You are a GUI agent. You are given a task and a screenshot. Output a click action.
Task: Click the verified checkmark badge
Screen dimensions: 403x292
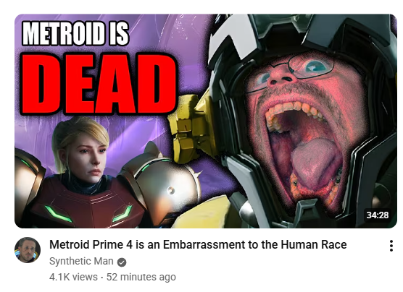(x=122, y=262)
